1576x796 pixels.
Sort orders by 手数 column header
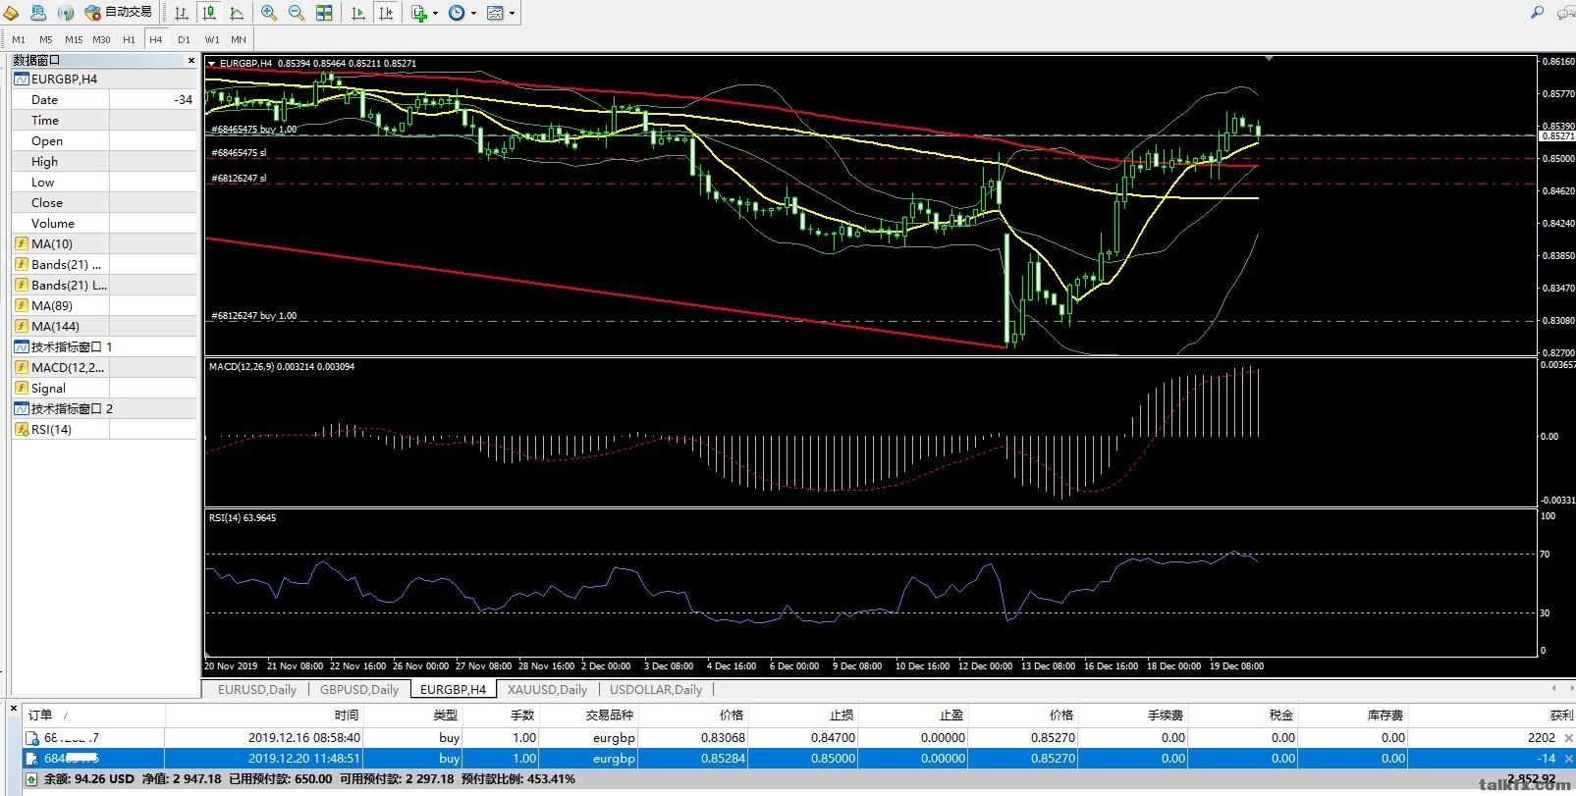pyautogui.click(x=502, y=715)
